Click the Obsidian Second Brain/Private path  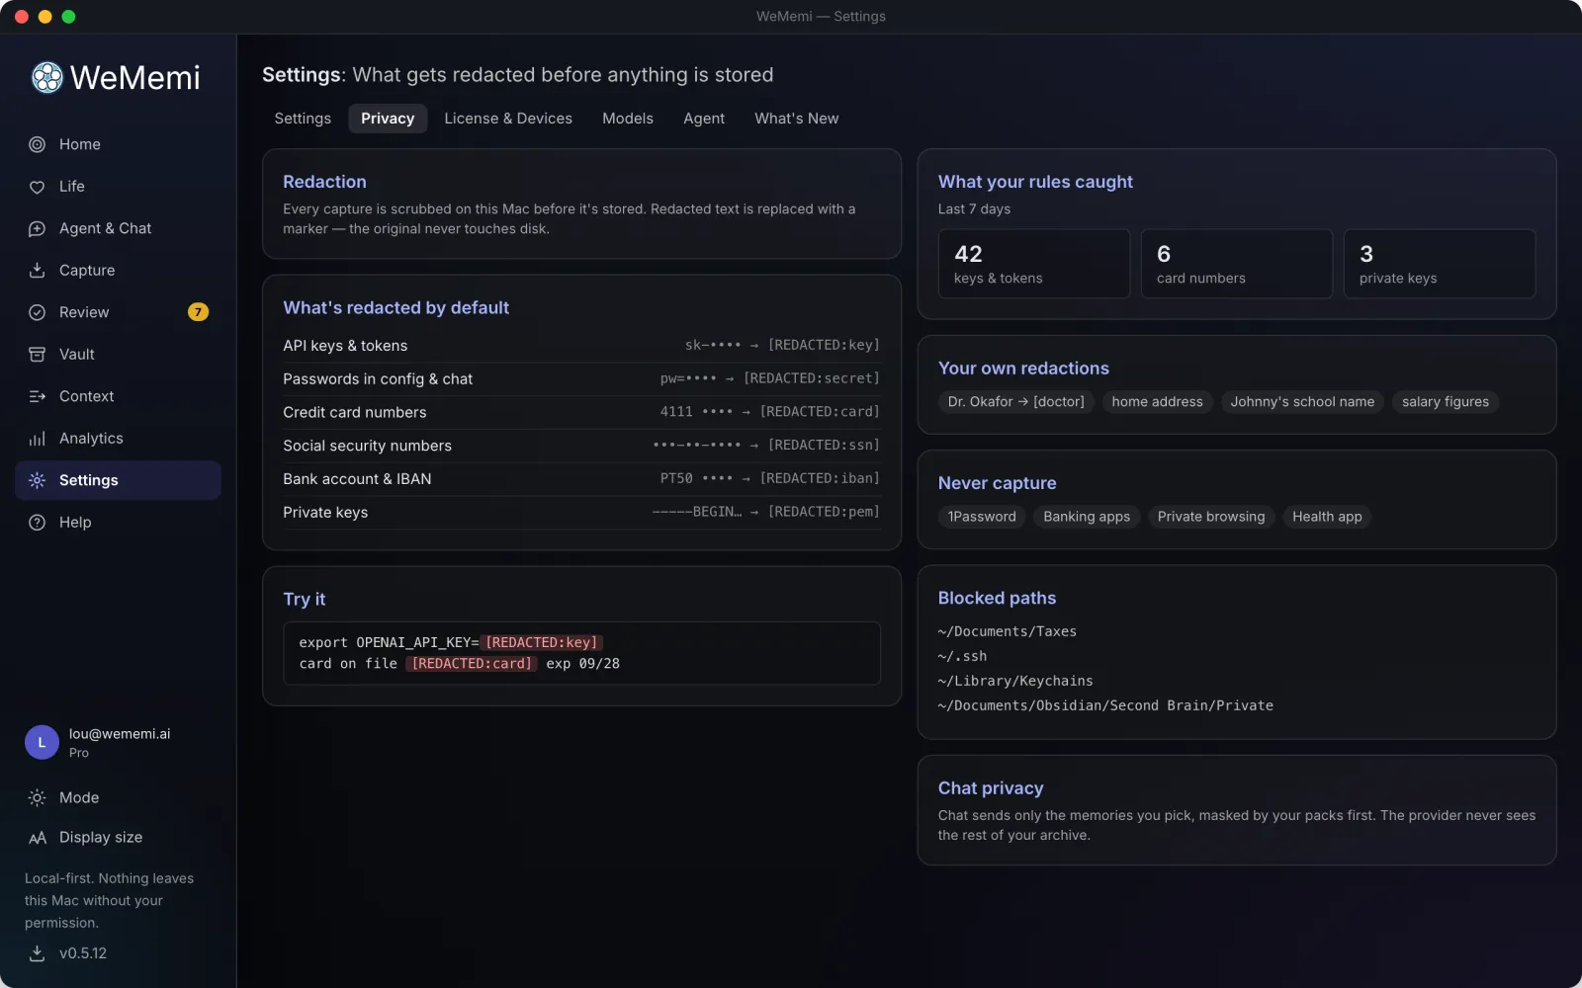click(1105, 705)
